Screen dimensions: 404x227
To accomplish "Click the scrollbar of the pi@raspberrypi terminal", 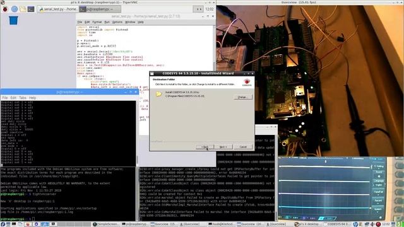I will pos(138,133).
